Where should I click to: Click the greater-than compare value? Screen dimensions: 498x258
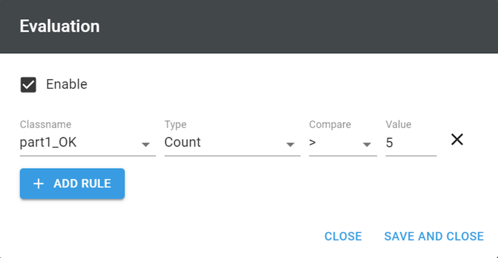point(313,143)
